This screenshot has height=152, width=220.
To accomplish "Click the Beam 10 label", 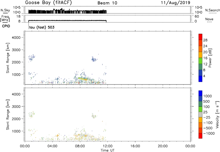I will pyautogui.click(x=107, y=3).
